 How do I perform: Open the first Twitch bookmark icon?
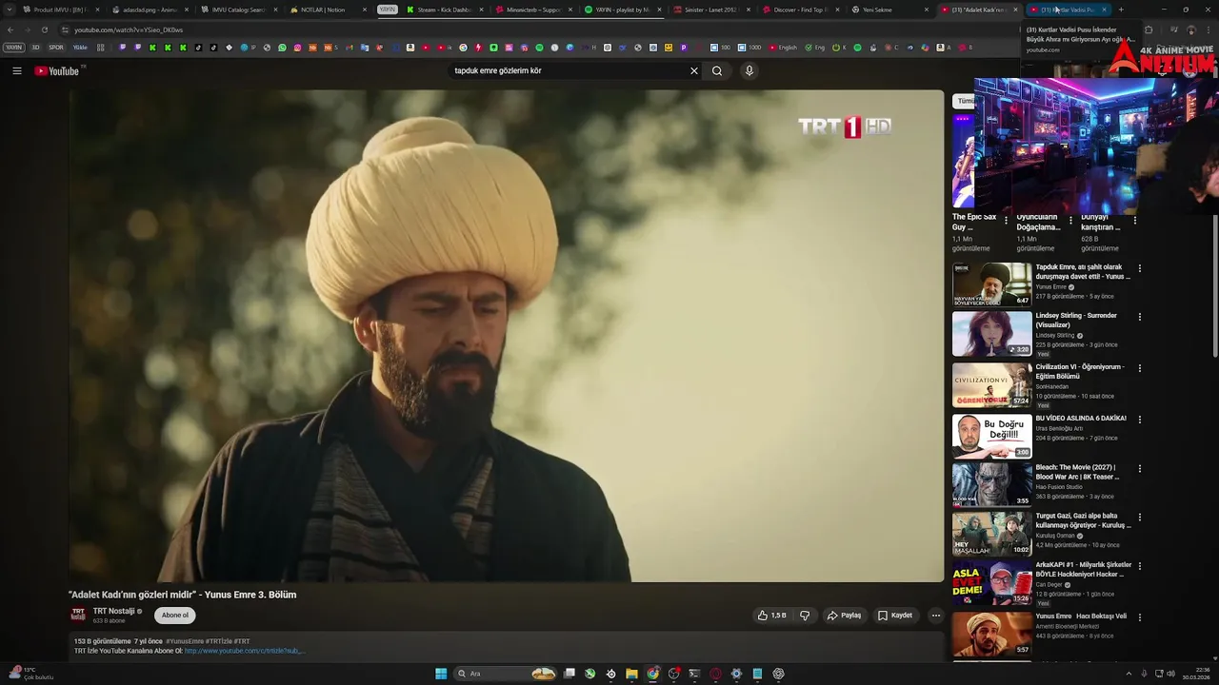pyautogui.click(x=122, y=48)
